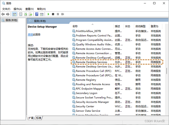Toggle the show/hide console tree icon
The image size is (169, 125).
point(15,14)
